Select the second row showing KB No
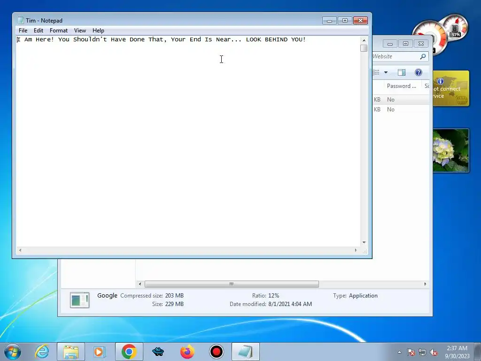This screenshot has width=481, height=361. tap(401, 109)
